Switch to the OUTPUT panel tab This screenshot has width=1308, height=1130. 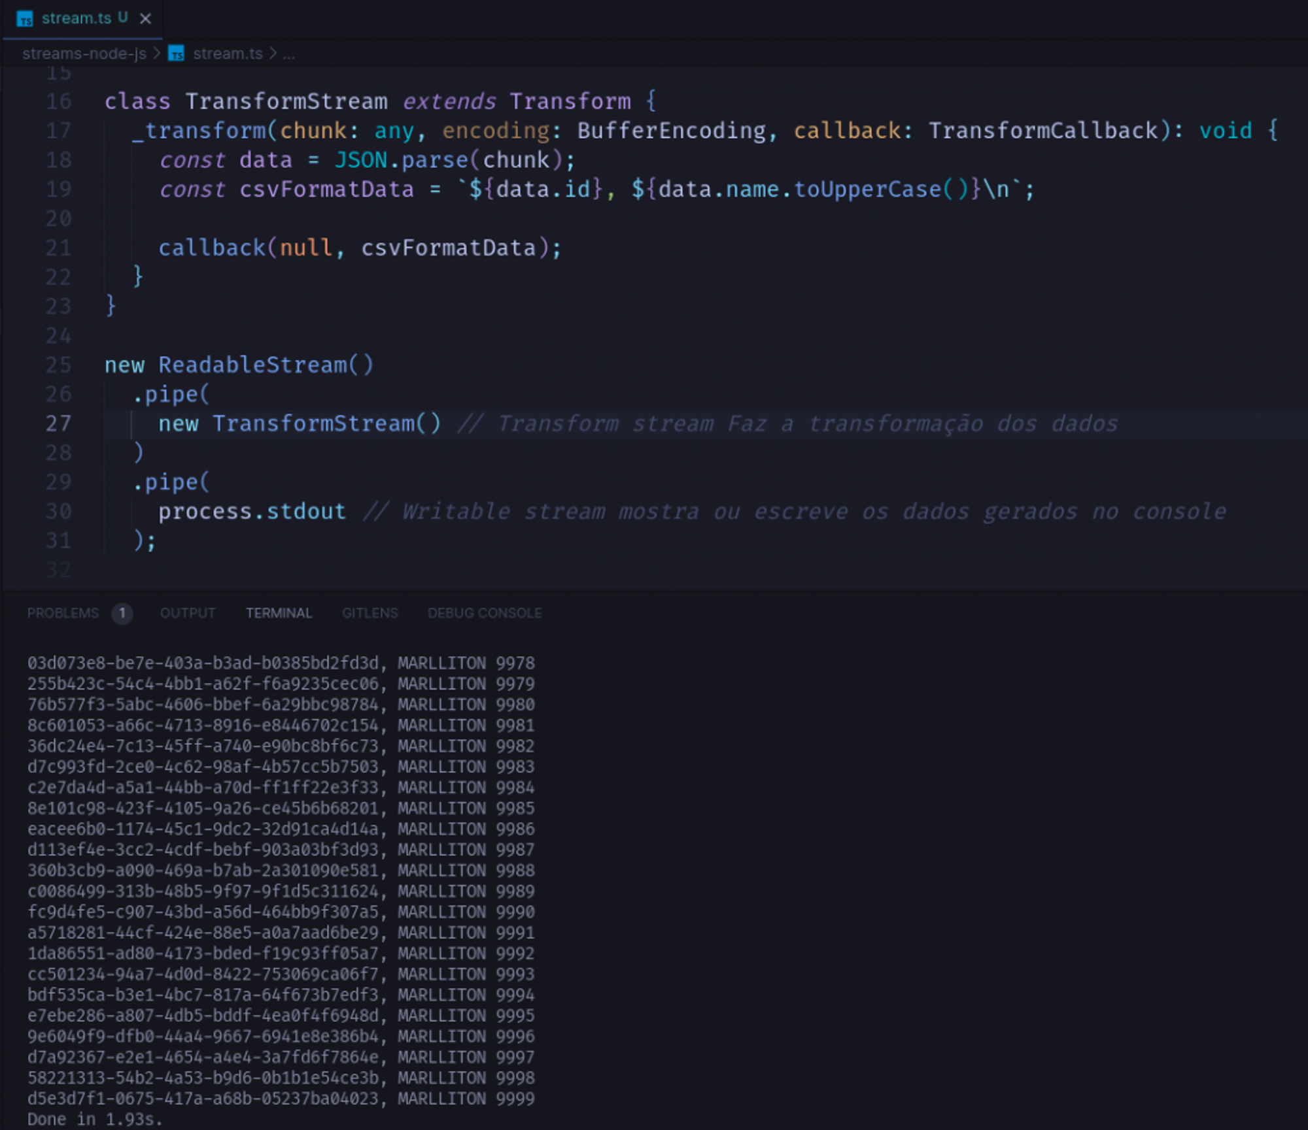[187, 613]
